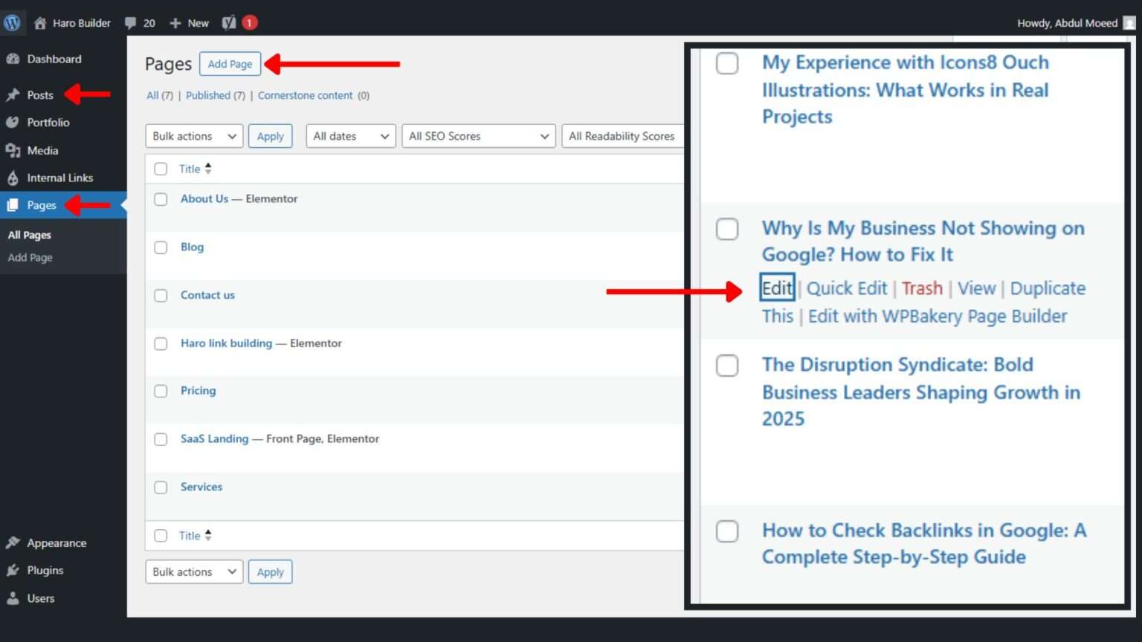Image resolution: width=1142 pixels, height=642 pixels.
Task: Trash the Why Is My Business post
Action: 922,288
